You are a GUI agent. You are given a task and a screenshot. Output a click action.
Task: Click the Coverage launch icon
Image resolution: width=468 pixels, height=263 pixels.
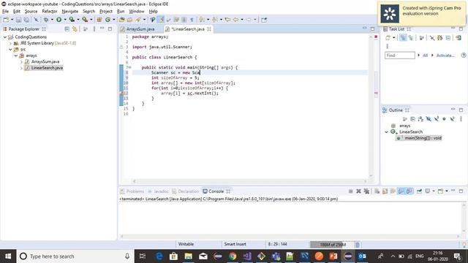point(72,20)
